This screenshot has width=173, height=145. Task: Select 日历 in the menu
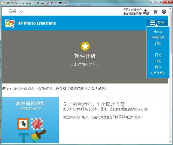[x=158, y=55]
